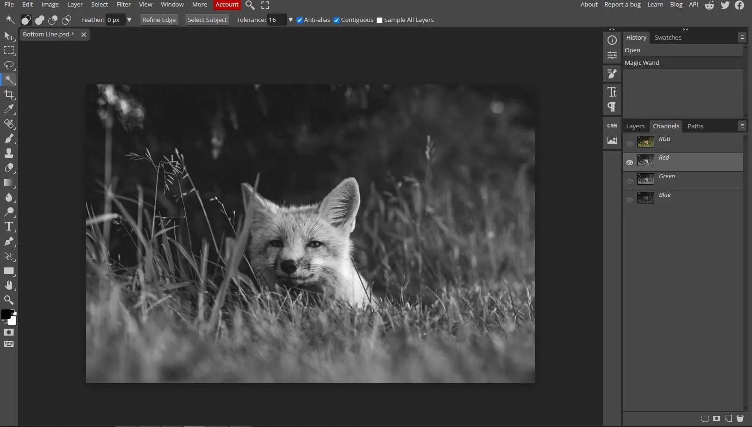Uncheck the Contiguous option
This screenshot has width=752, height=427.
336,20
